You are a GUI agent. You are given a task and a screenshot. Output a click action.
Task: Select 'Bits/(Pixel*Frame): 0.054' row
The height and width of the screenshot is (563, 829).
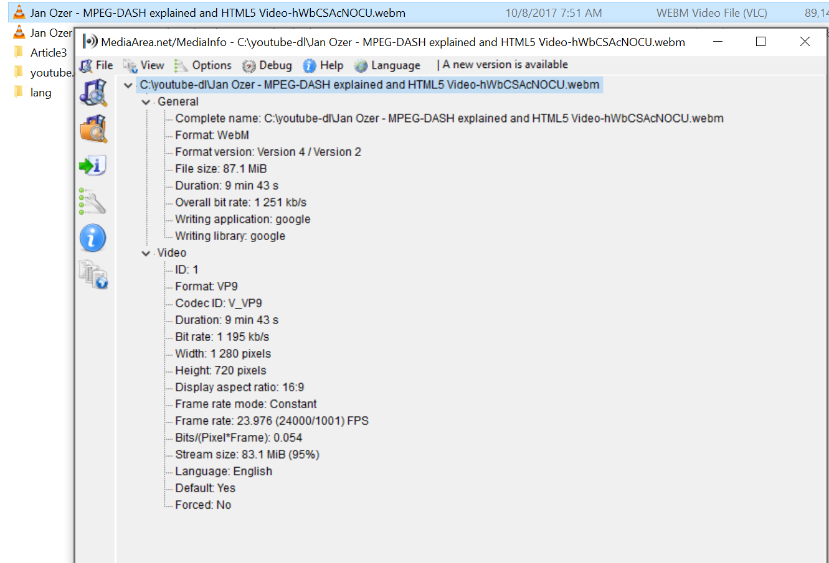[239, 437]
